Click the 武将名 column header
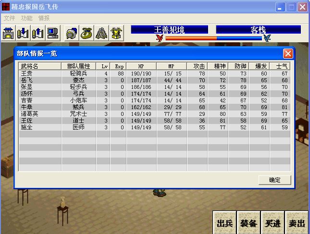The height and width of the screenshot is (234, 310). pos(40,66)
